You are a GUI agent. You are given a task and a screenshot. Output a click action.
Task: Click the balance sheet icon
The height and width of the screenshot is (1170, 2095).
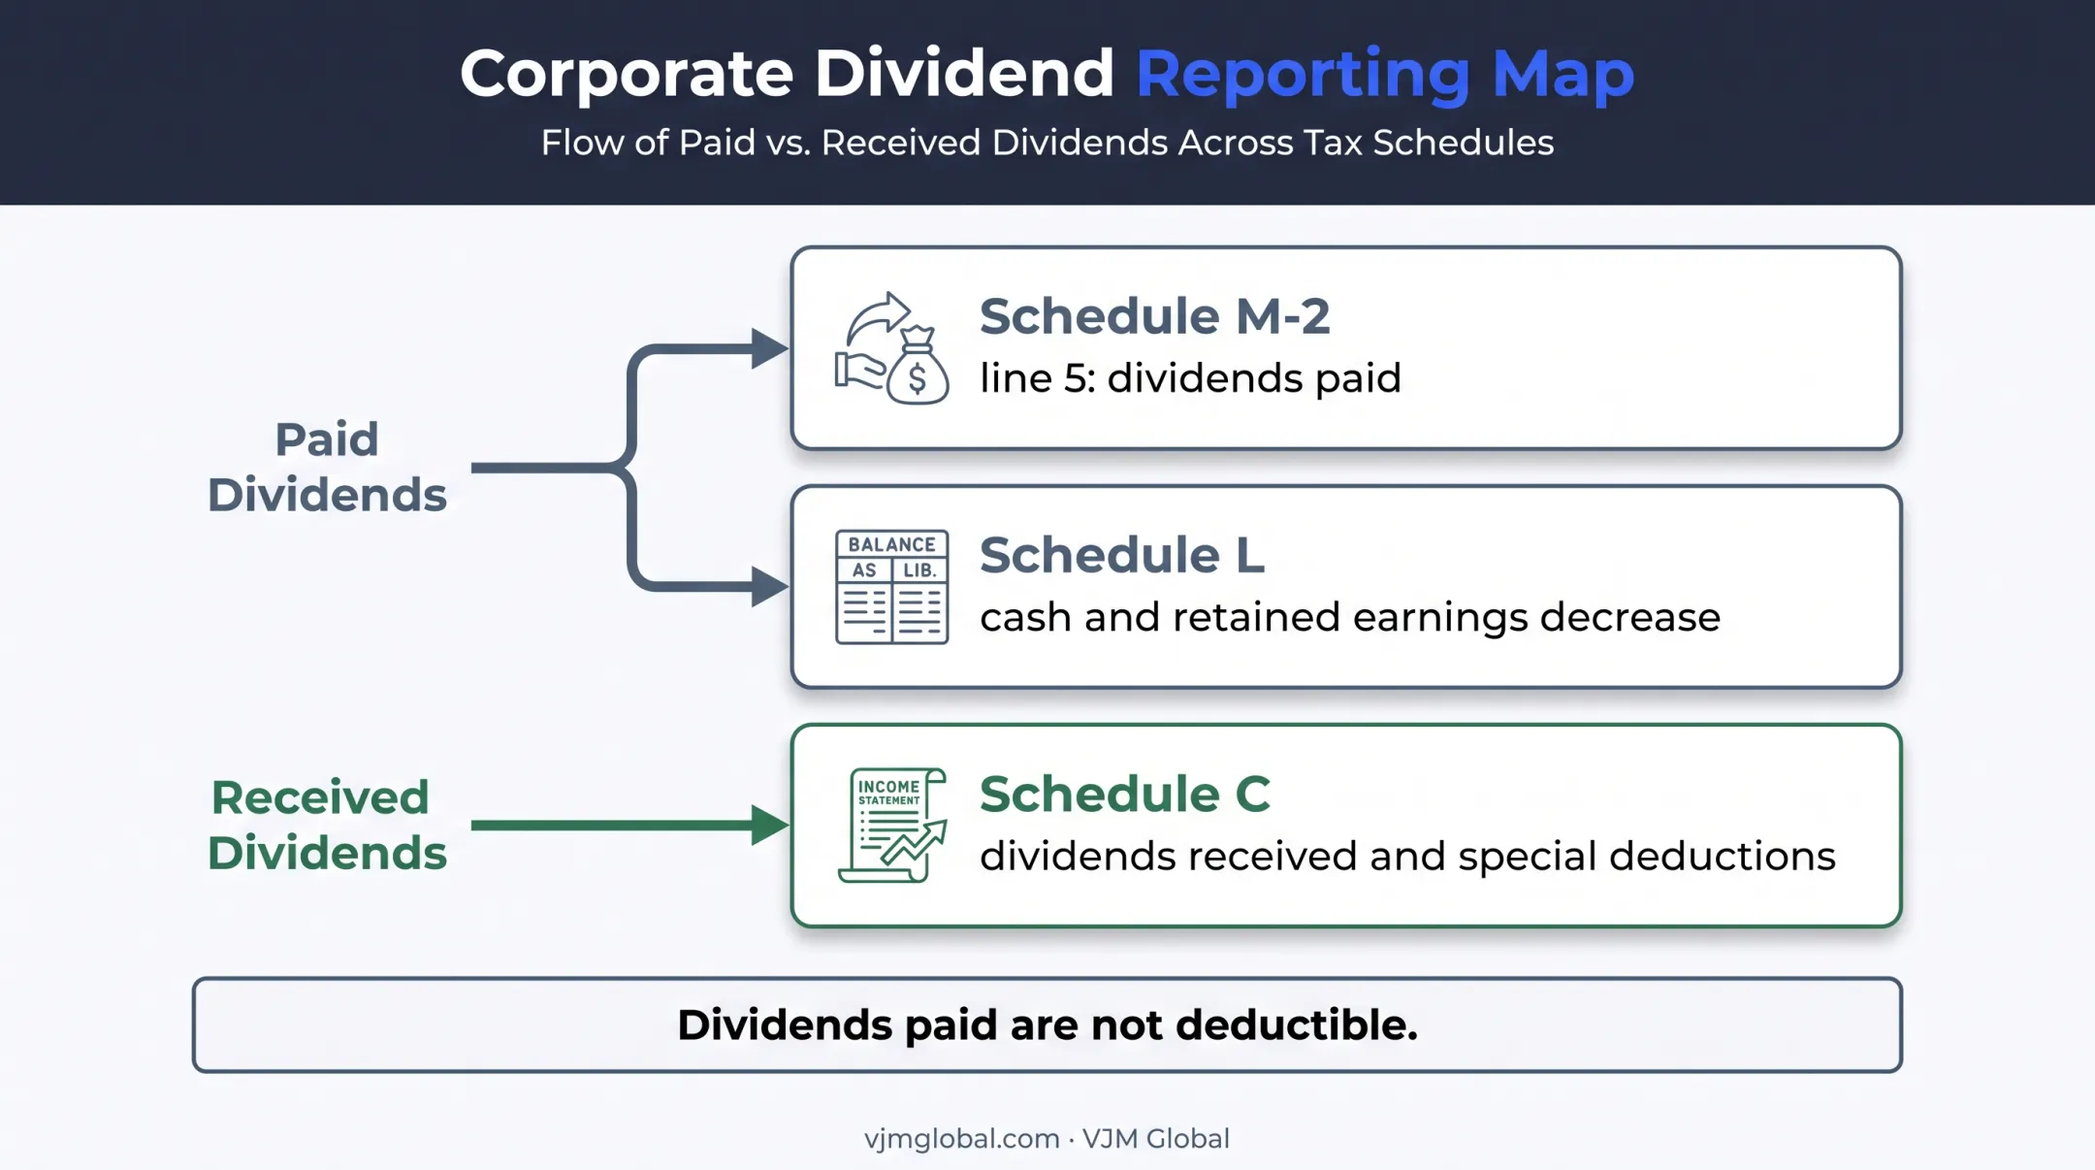tap(892, 587)
